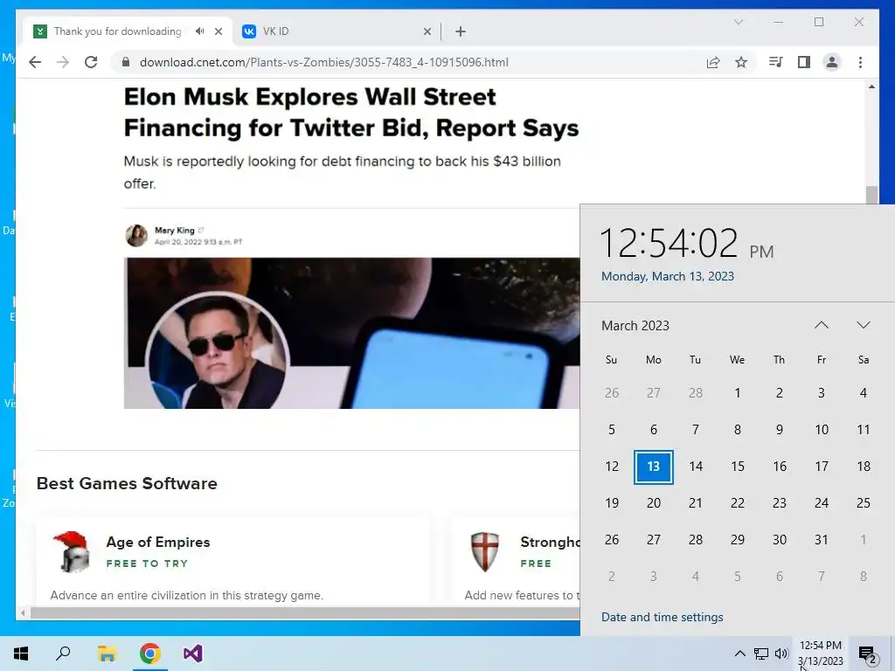
Task: Click the forward navigation arrow
Action: point(63,62)
